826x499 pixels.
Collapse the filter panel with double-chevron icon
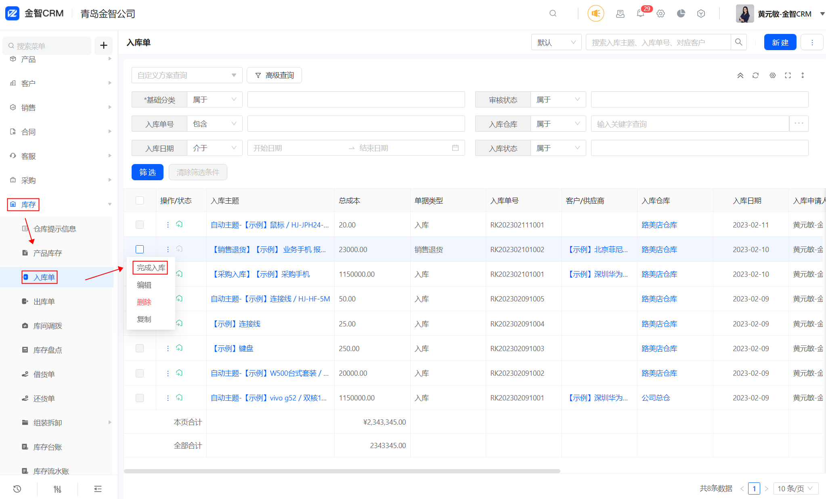pos(740,75)
